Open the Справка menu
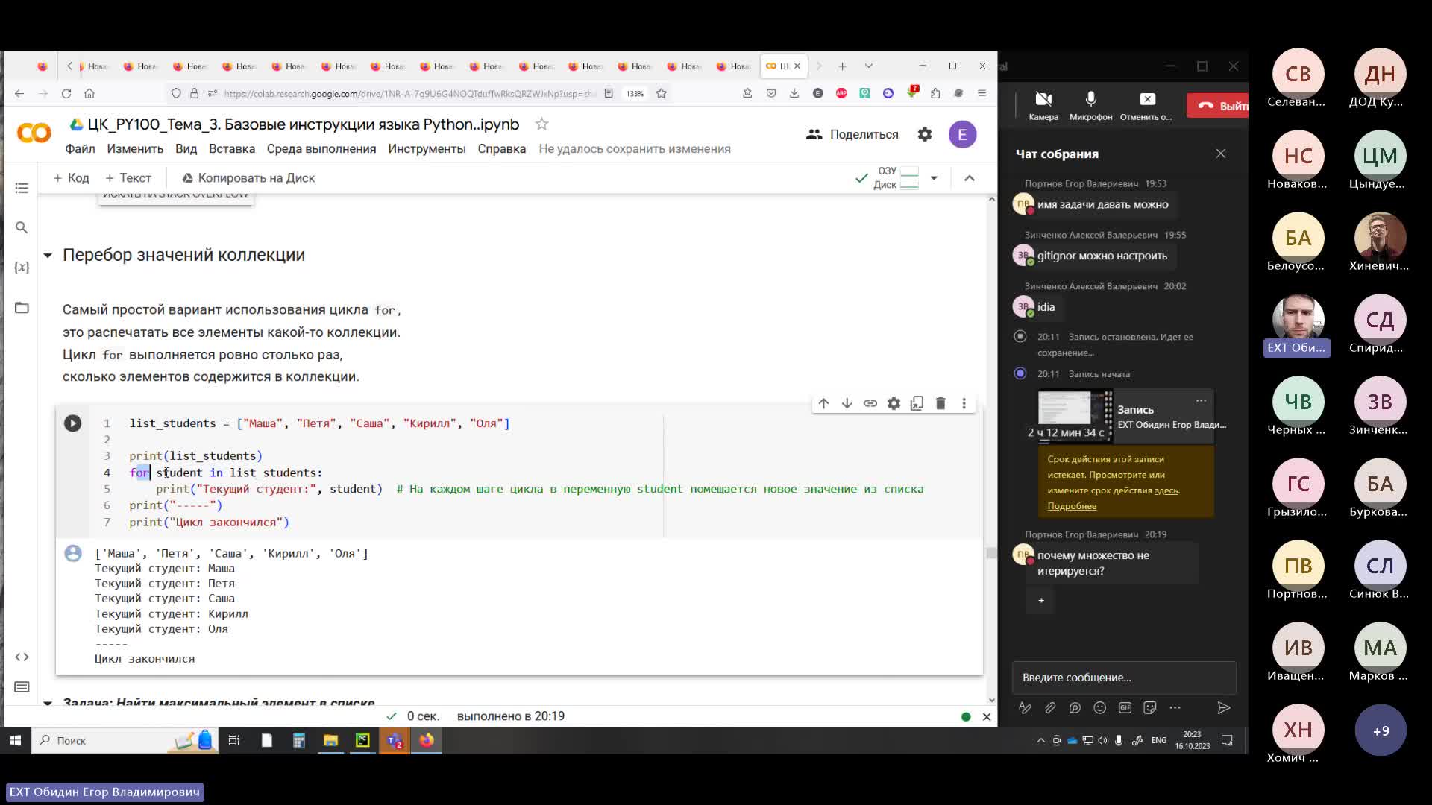 tap(502, 148)
